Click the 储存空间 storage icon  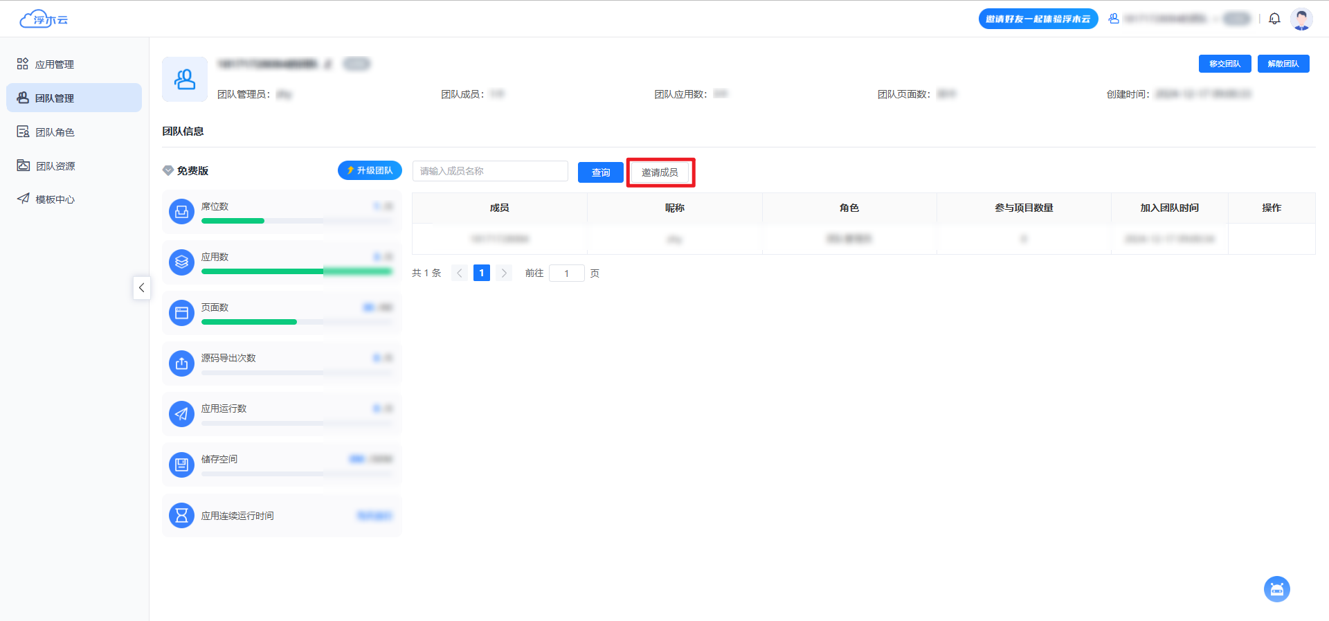(181, 465)
